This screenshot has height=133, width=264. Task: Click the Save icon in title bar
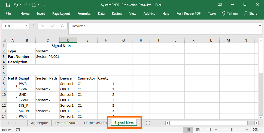[8, 5]
